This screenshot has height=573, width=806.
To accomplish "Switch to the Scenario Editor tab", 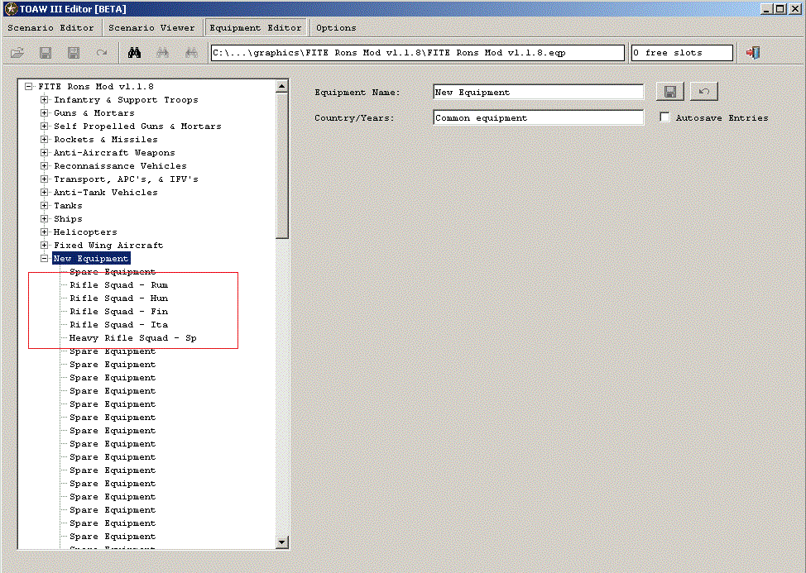I will point(50,28).
